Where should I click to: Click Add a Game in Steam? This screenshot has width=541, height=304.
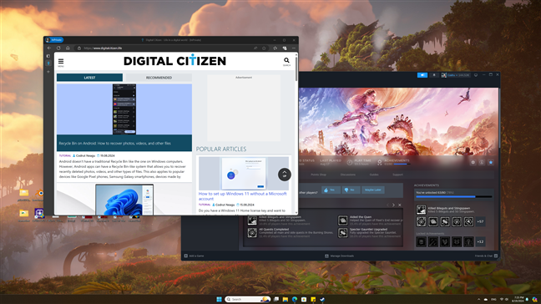click(x=194, y=256)
